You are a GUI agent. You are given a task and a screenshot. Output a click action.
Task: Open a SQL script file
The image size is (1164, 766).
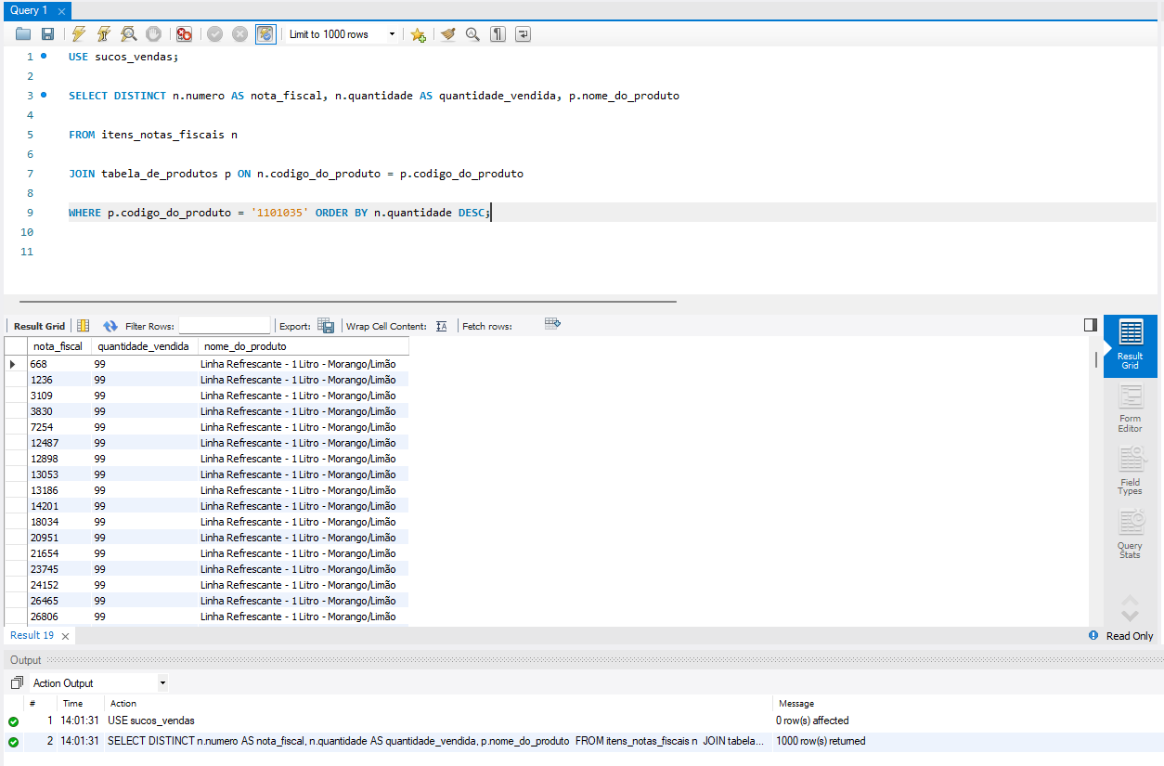(23, 34)
